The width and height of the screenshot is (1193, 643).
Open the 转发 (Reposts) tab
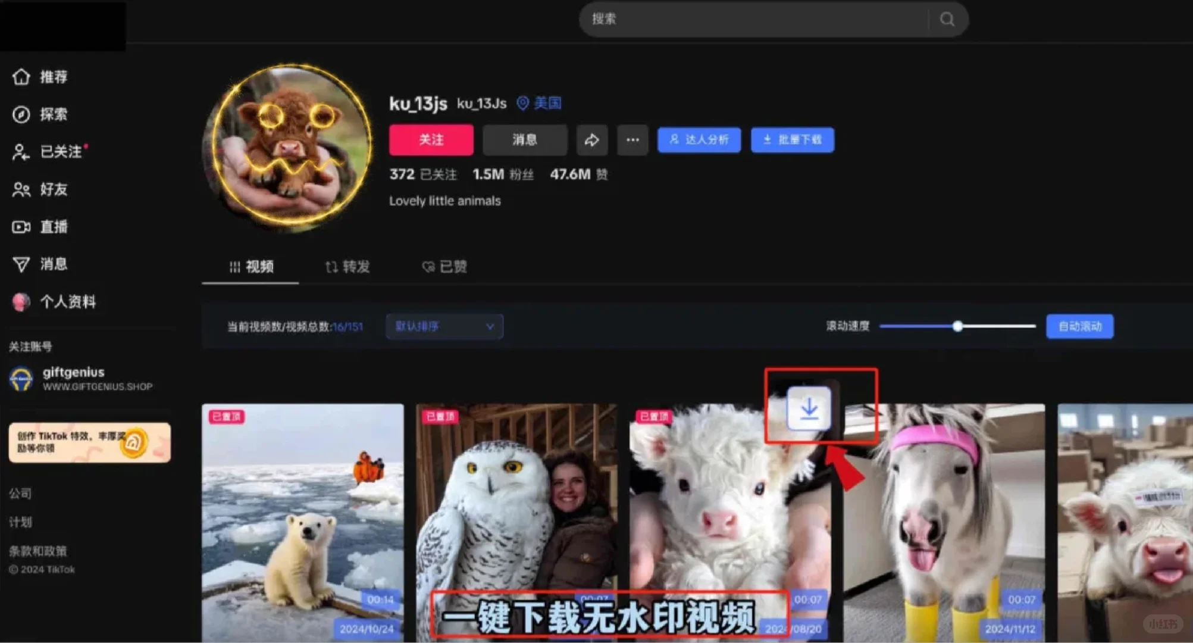coord(347,267)
